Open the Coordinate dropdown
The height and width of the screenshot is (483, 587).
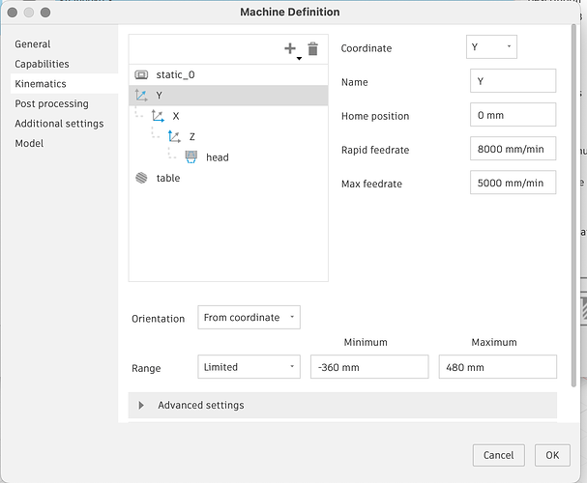(x=491, y=46)
